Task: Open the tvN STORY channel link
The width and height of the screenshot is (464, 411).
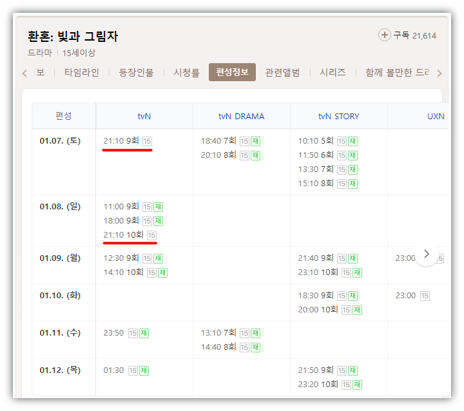Action: [338, 117]
